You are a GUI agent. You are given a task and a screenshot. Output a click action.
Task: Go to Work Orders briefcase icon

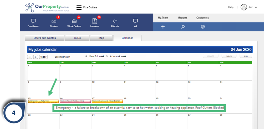(74, 21)
